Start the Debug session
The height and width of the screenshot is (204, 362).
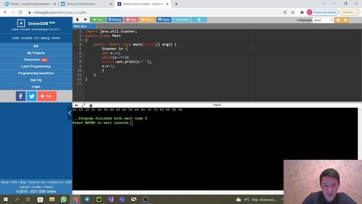(x=114, y=20)
